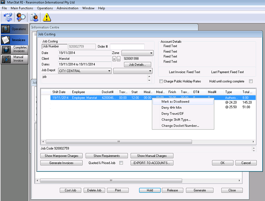The height and width of the screenshot is (201, 265).
Task: Click the Release button
Action: click(172, 190)
